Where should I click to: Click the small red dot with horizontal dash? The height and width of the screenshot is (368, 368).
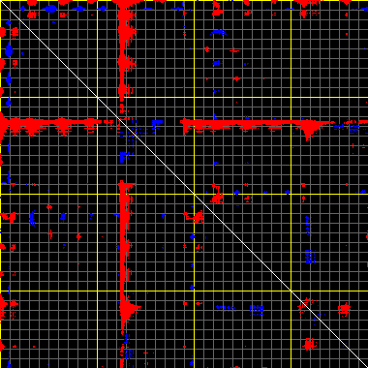(x=234, y=50)
